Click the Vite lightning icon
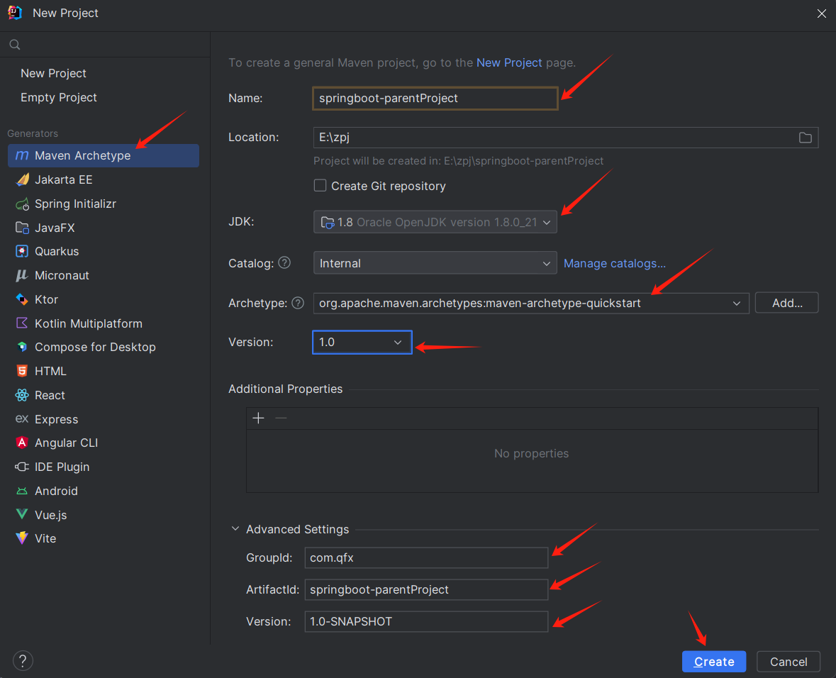836x678 pixels. (22, 538)
